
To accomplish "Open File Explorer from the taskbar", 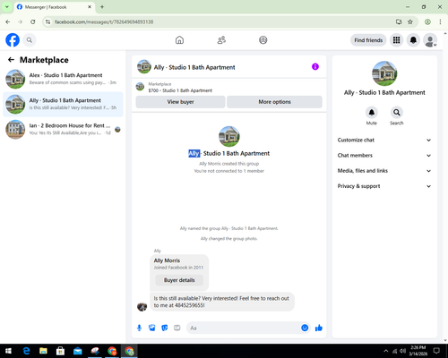I will click(x=43, y=351).
